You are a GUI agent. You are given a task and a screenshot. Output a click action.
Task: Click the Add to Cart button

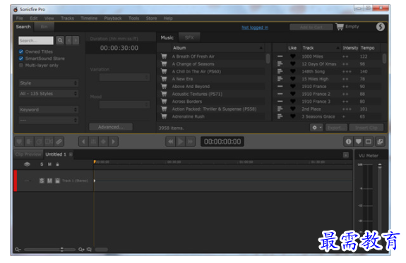click(311, 27)
